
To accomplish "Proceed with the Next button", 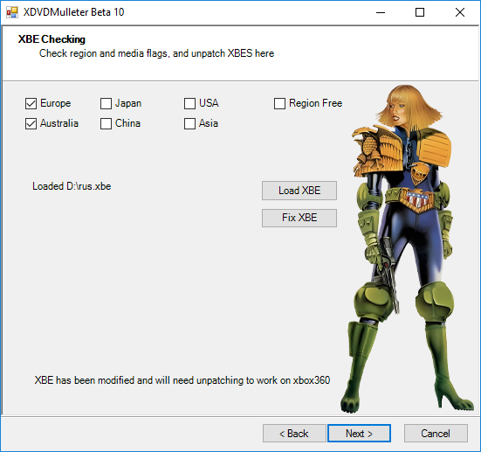I will pyautogui.click(x=359, y=434).
